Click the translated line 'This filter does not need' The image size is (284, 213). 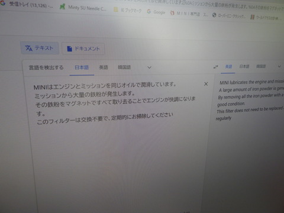[250, 110]
